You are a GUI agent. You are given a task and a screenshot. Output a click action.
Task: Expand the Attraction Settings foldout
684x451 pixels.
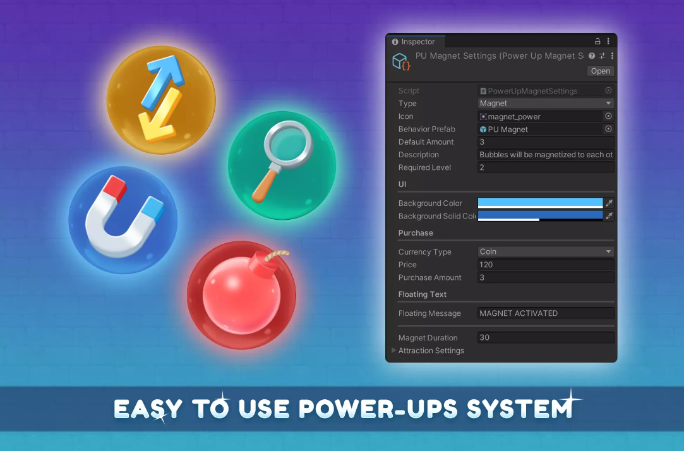pos(394,351)
